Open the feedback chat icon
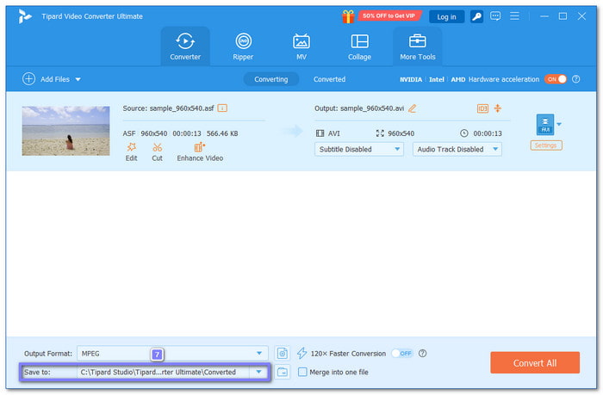This screenshot has height=395, width=603. coord(495,16)
